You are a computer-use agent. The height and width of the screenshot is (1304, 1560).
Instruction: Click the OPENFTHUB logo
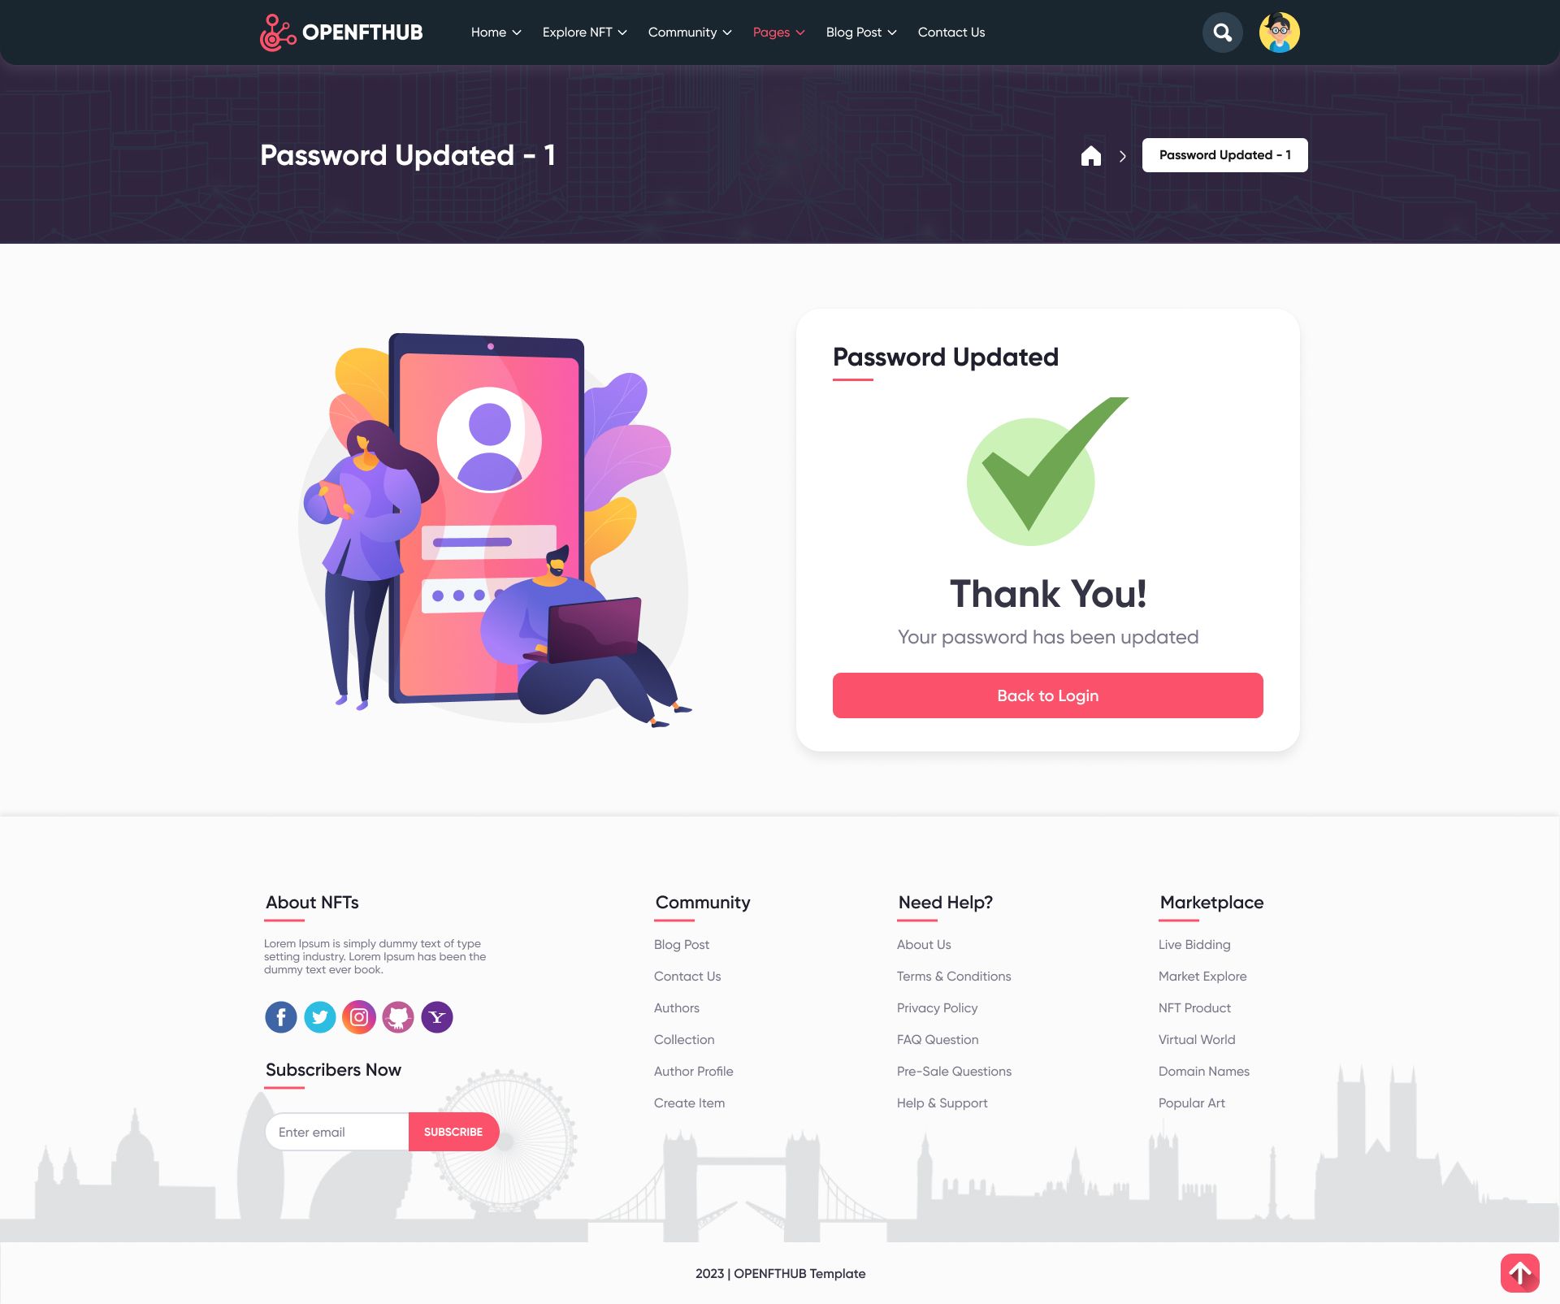(341, 32)
